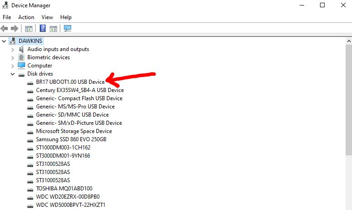Open the View menu
Viewport: 352px width, 210px height.
click(x=47, y=17)
